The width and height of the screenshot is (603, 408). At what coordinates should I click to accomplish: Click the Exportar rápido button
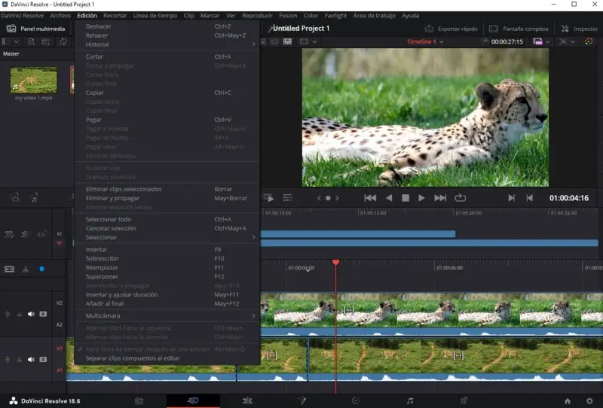click(451, 29)
